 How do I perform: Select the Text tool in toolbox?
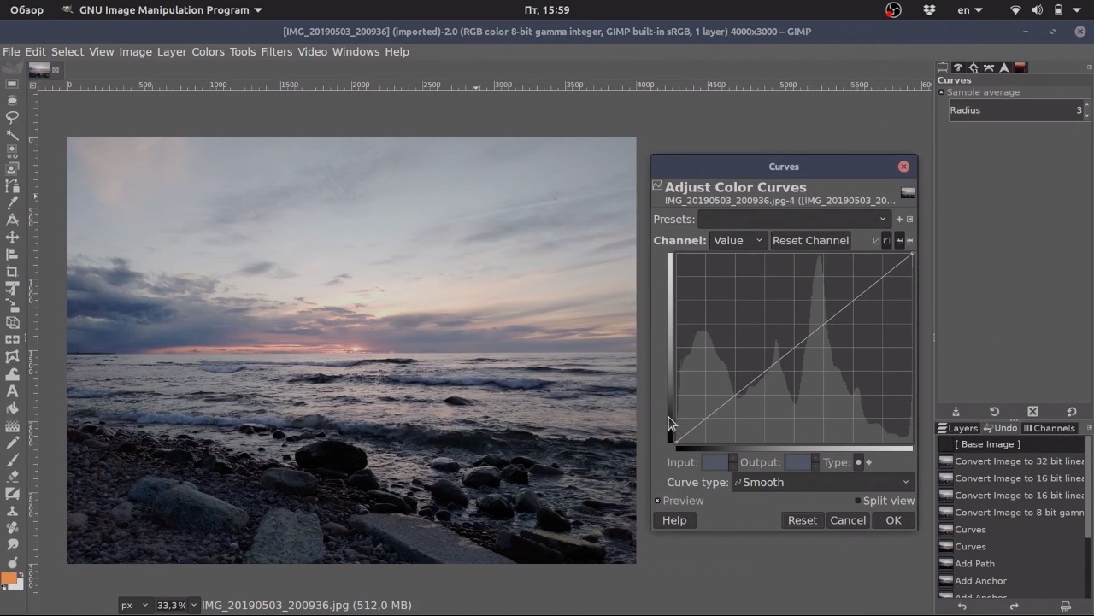point(12,391)
